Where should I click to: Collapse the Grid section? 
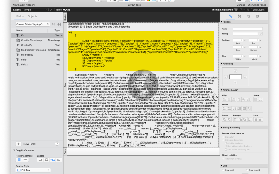(x=222, y=166)
